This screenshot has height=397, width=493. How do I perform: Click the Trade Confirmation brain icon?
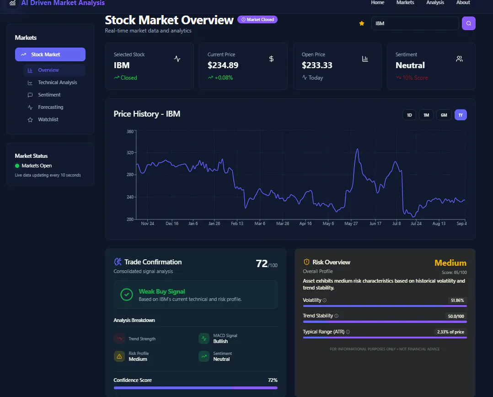point(118,262)
